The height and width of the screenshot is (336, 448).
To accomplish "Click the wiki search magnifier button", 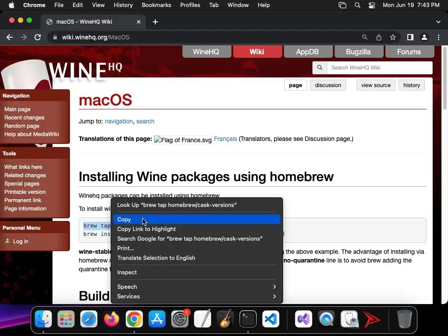I will 320,68.
